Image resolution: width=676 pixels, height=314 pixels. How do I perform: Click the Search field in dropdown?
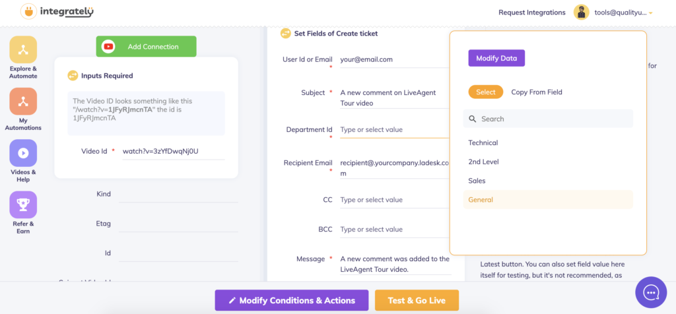coord(548,119)
